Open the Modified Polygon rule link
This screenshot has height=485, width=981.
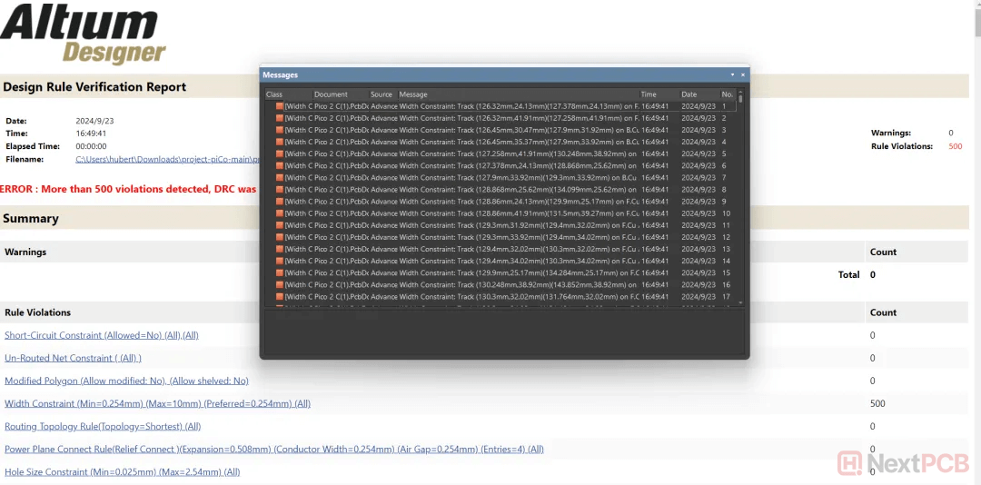[x=126, y=381]
